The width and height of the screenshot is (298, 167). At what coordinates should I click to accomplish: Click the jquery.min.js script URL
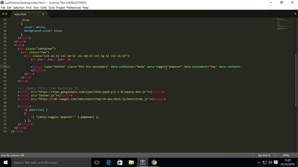[x=93, y=92]
